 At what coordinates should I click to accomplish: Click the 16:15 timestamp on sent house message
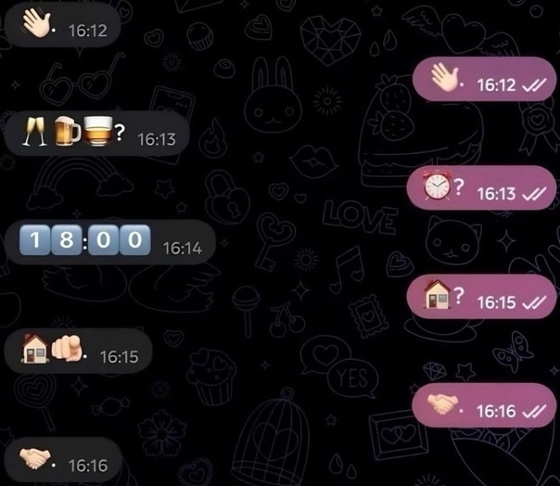[x=497, y=302]
